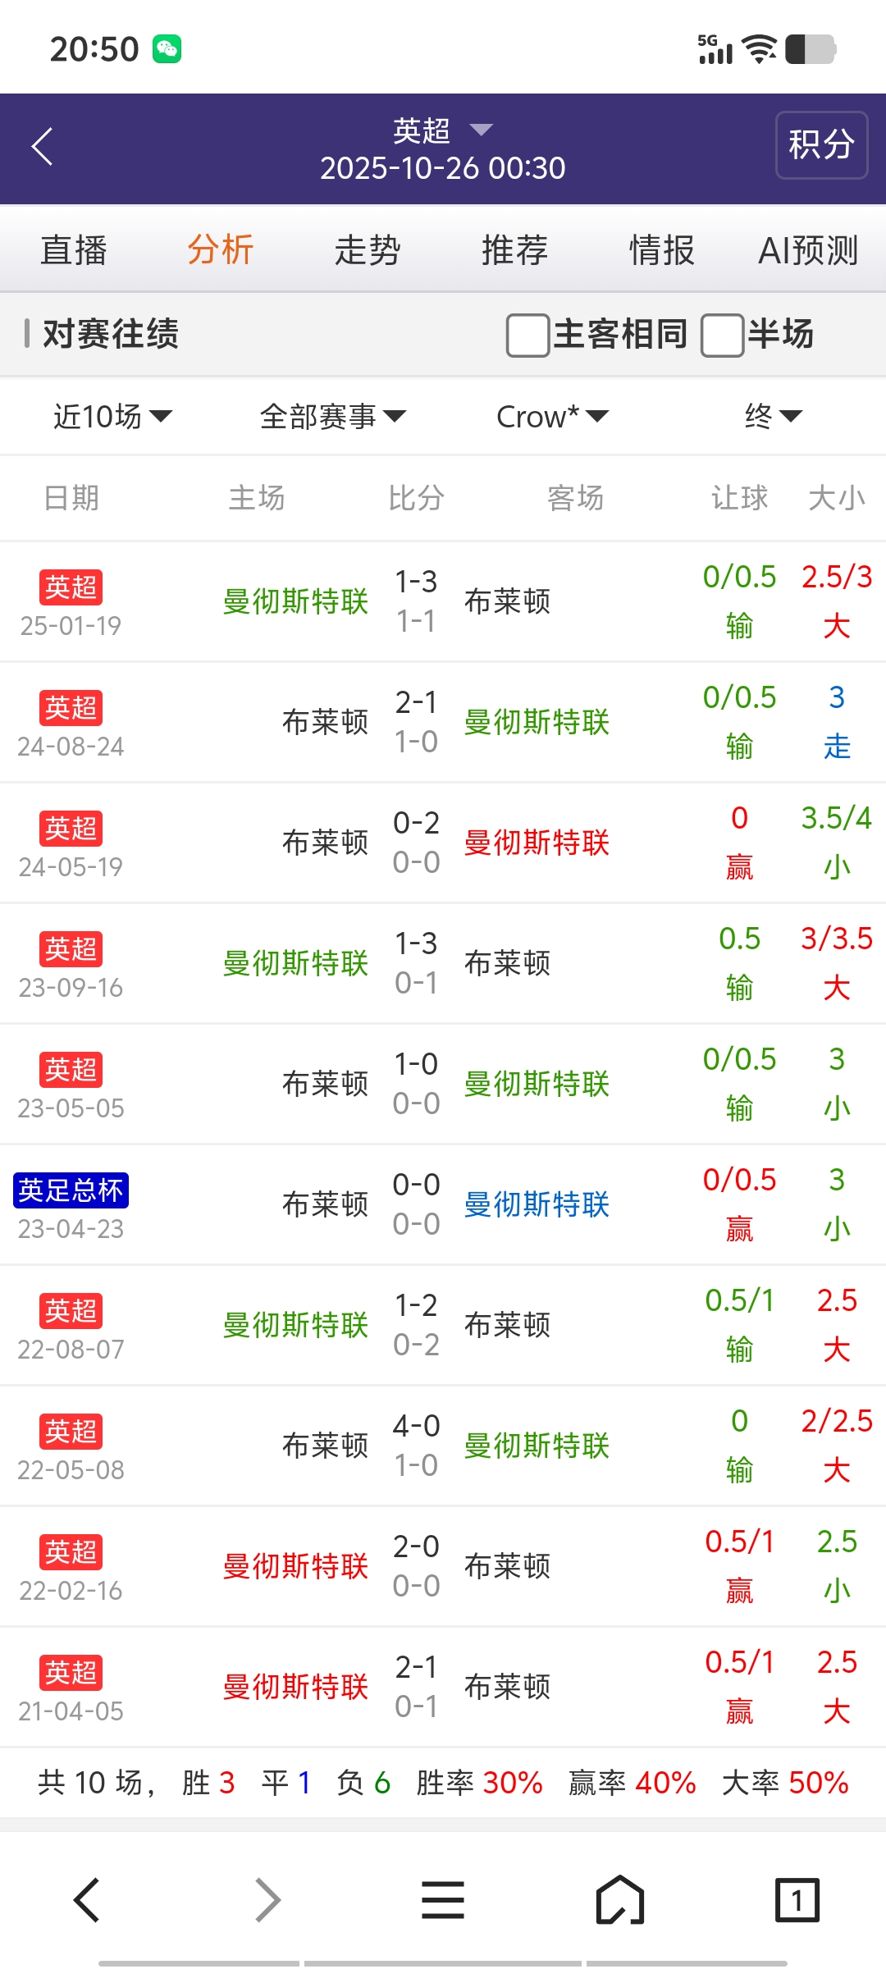Tap the WeChat status bar icon
Image resolution: width=886 pixels, height=1969 pixels.
pos(167,49)
